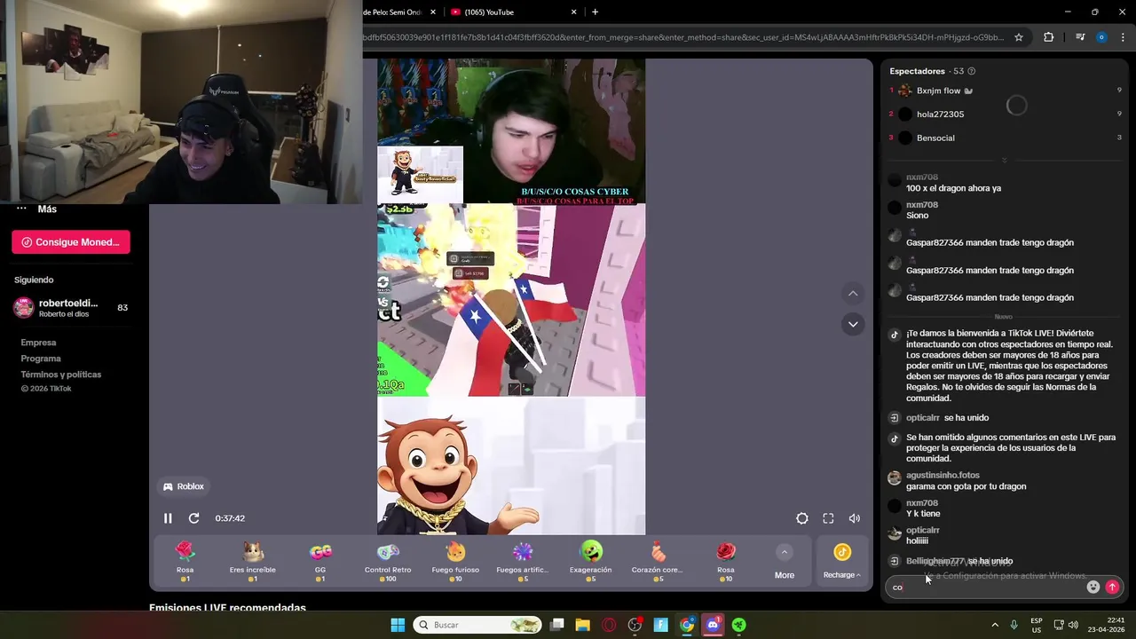Bookmark this page with star icon
The image size is (1136, 639).
[1019, 37]
